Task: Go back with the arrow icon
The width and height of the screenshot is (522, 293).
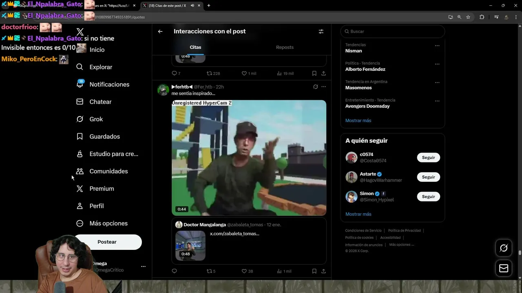Action: [x=160, y=31]
